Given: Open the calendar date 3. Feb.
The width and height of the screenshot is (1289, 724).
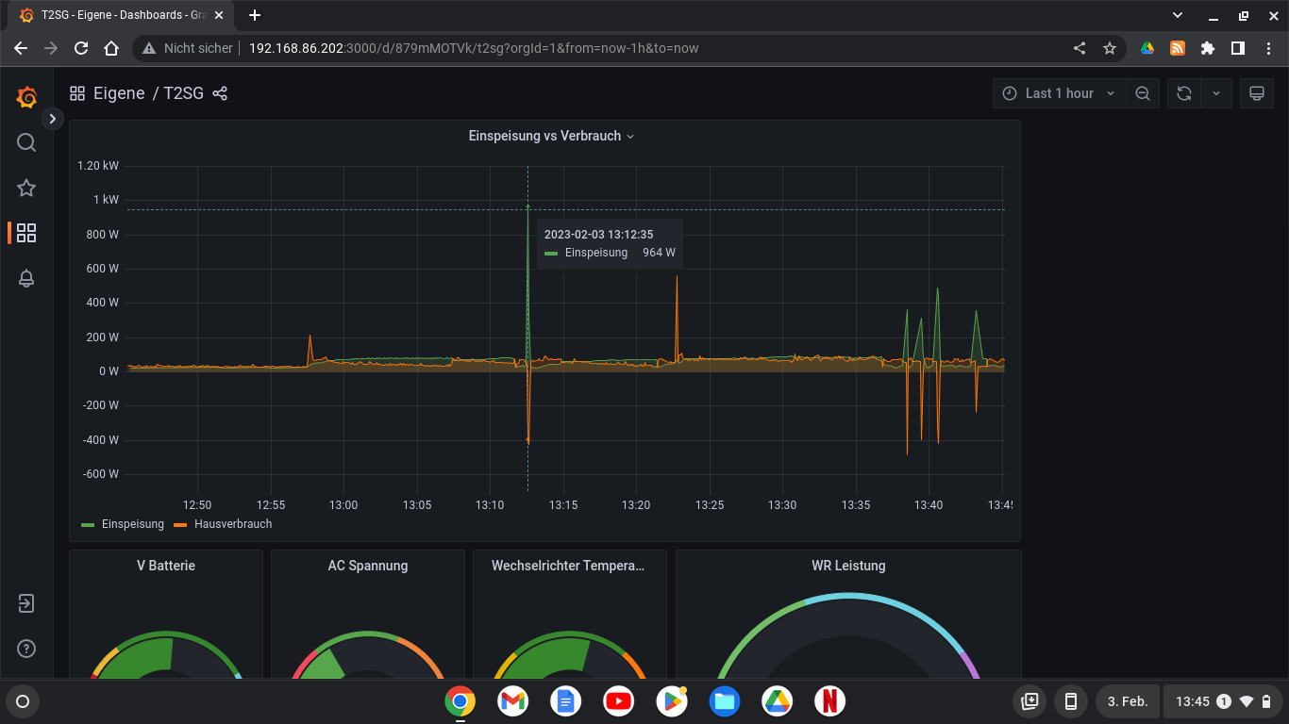Looking at the screenshot, I should coord(1128,701).
